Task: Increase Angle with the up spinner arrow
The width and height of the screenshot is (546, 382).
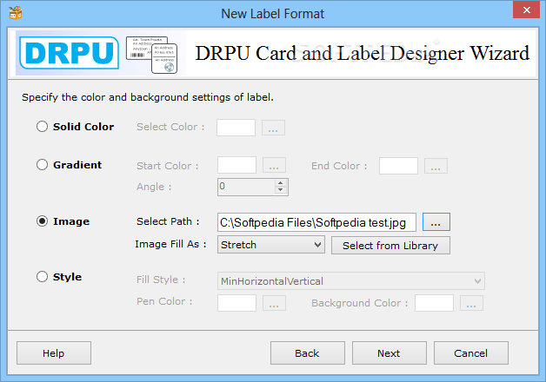Action: (x=281, y=183)
